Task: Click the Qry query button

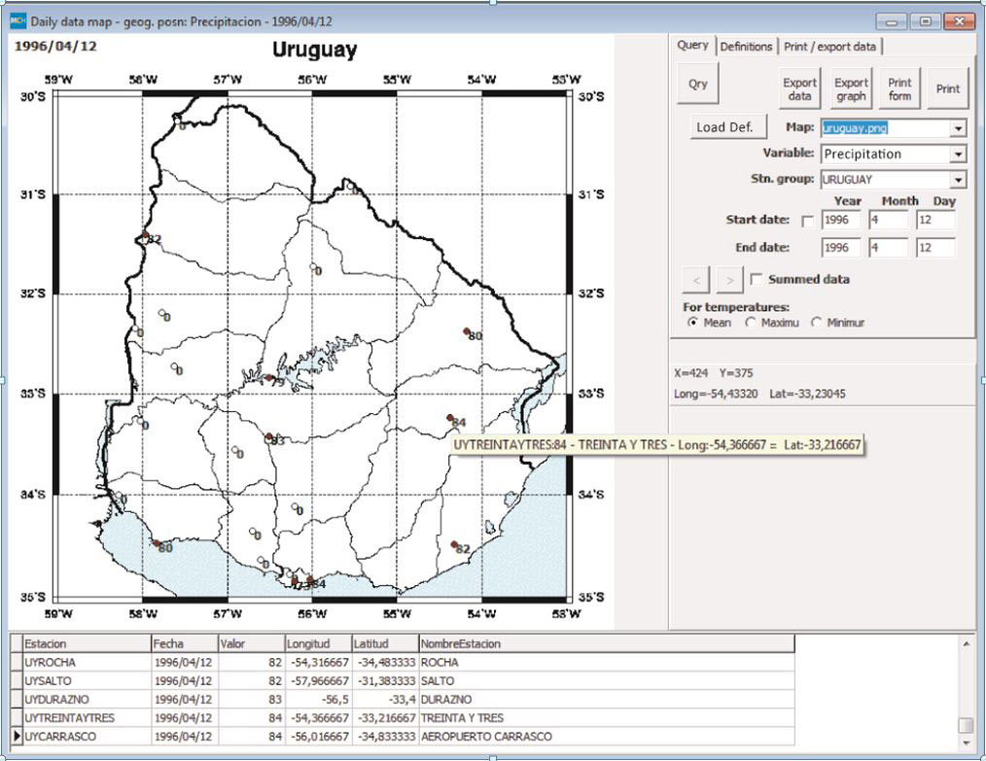Action: [697, 85]
